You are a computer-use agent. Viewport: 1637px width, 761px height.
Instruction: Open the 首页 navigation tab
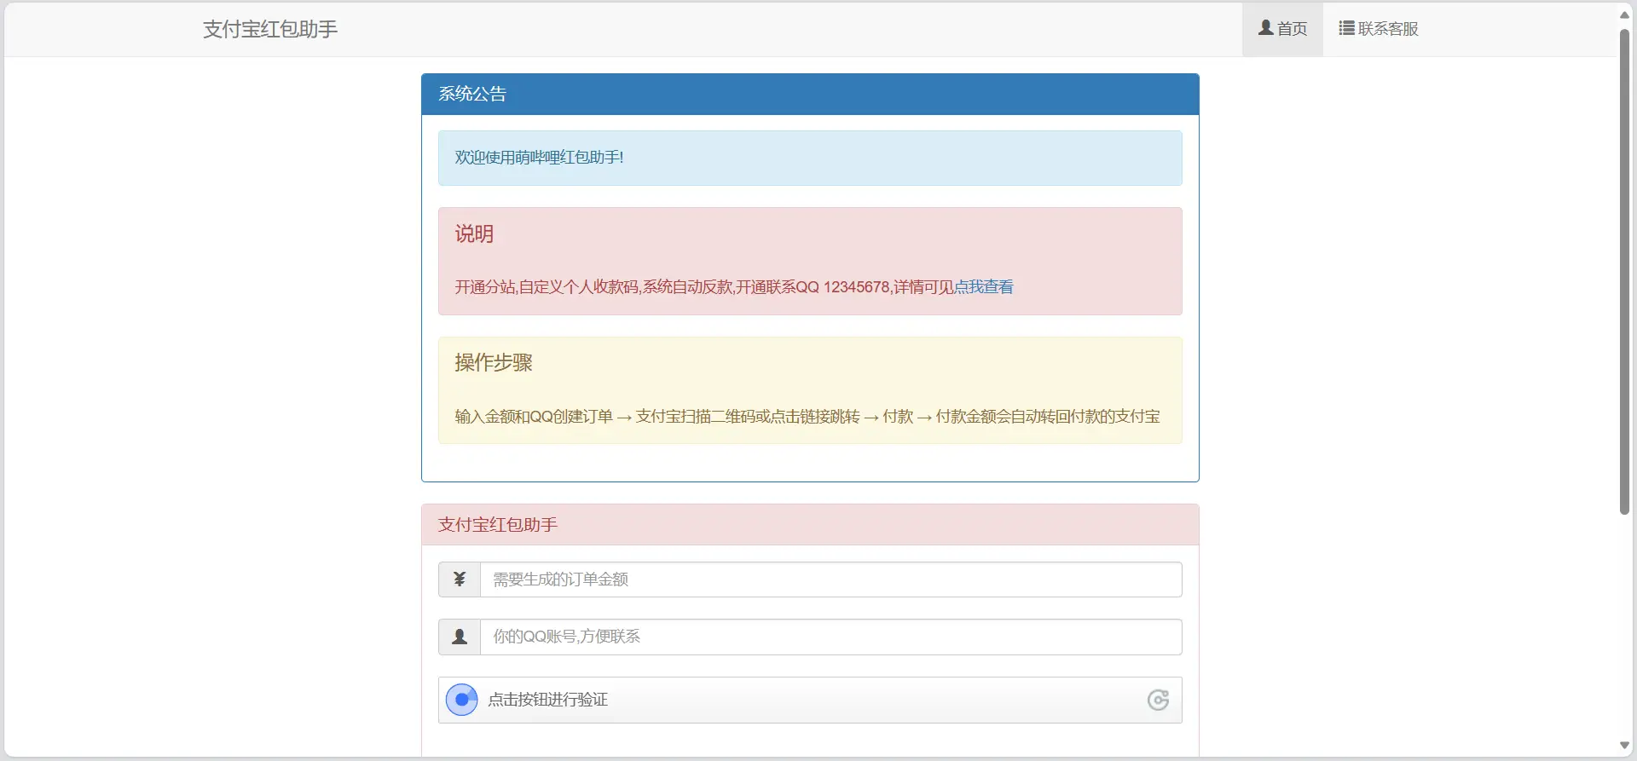(1282, 29)
